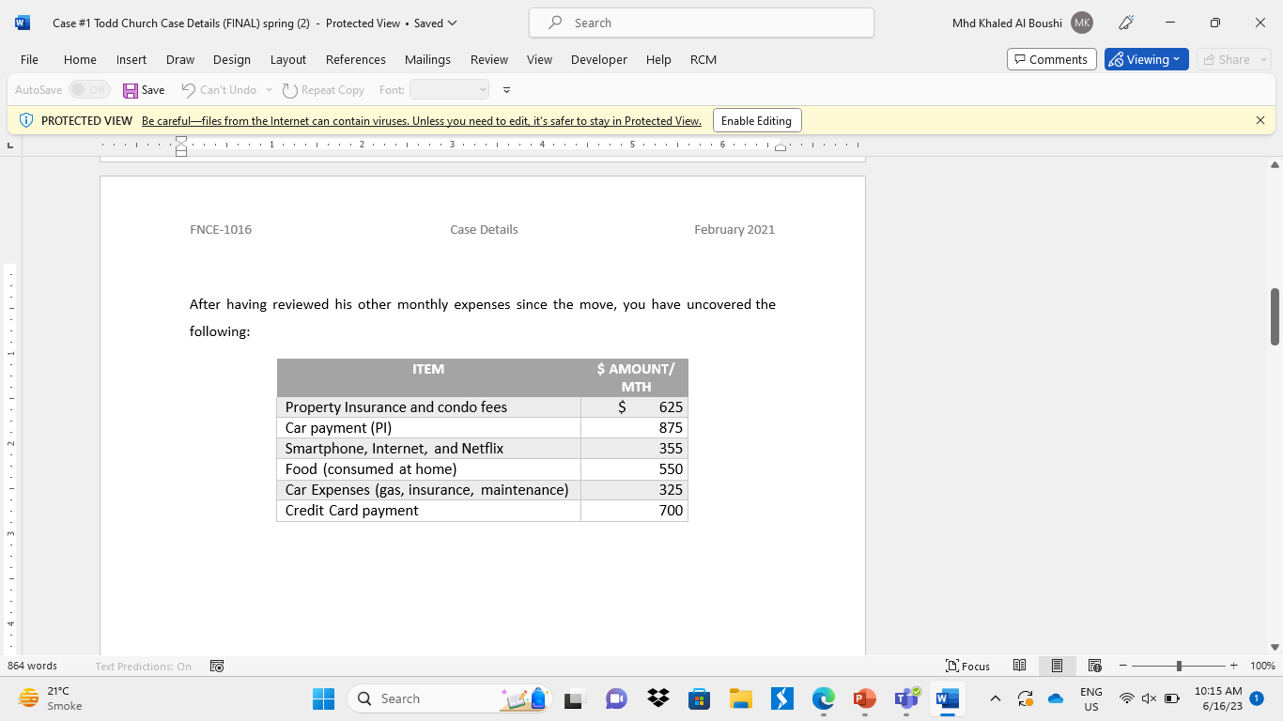Click inside the Search box
The image size is (1283, 721).
tap(700, 23)
